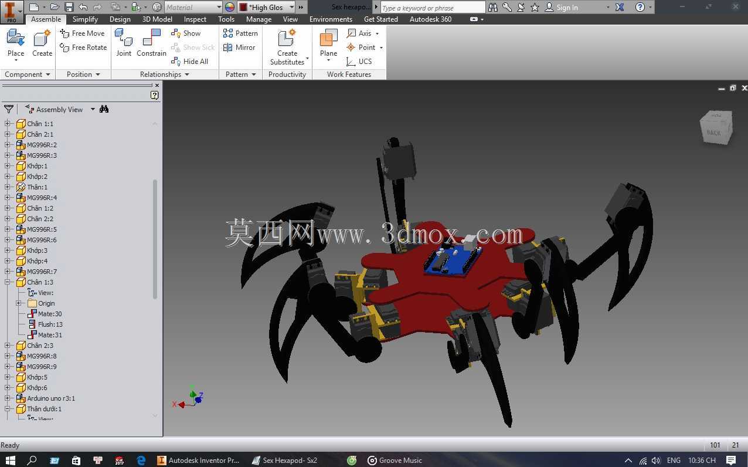
Task: Click Create Substitutes
Action: pos(287,47)
